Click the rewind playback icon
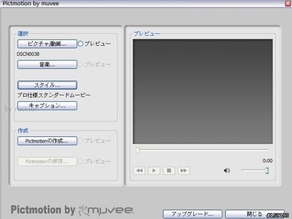 coord(139,171)
